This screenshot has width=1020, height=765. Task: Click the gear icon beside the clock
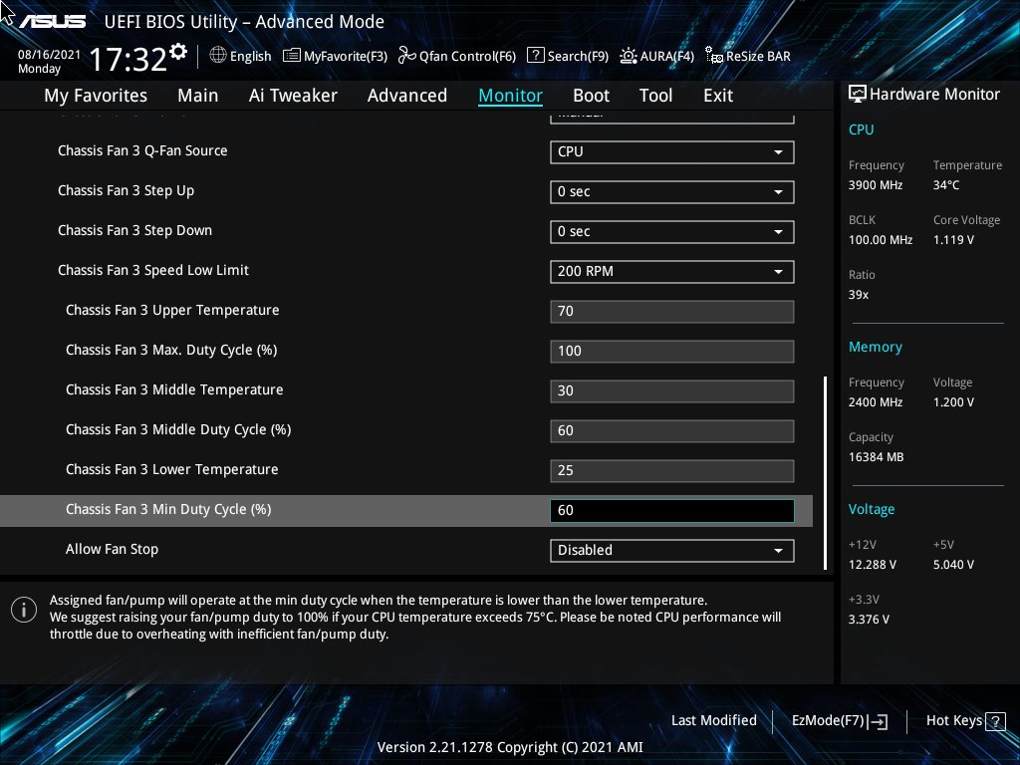click(178, 52)
